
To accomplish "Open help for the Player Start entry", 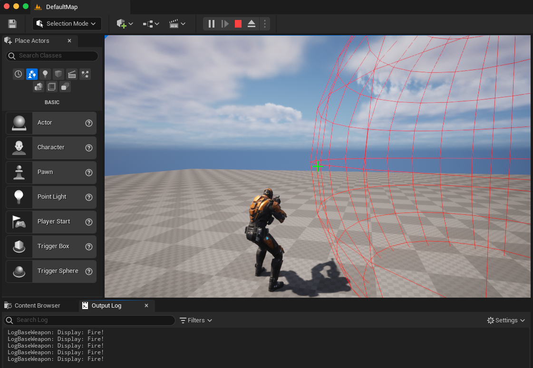I will coord(89,222).
